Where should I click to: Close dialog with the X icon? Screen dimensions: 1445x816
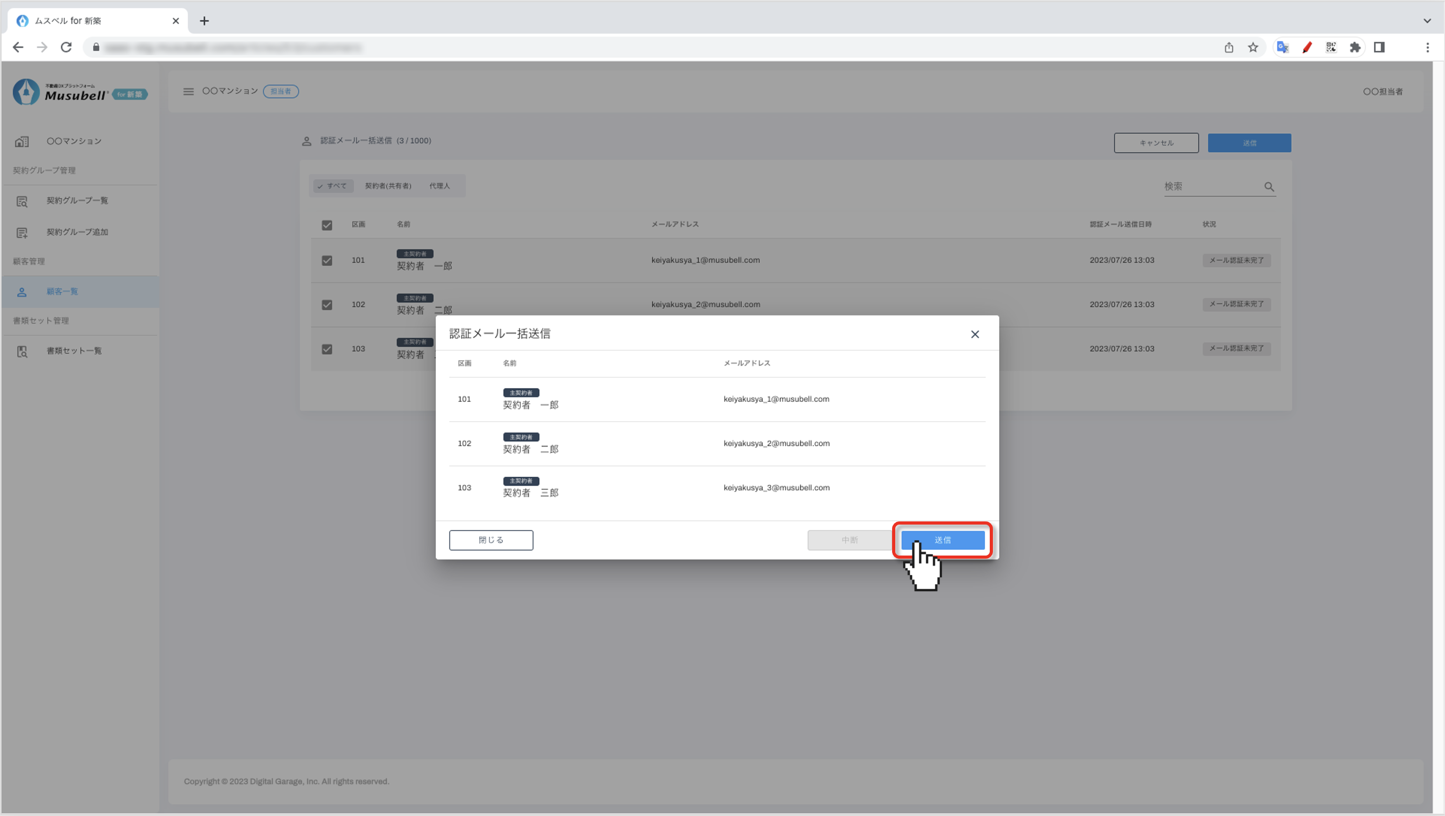pos(975,334)
